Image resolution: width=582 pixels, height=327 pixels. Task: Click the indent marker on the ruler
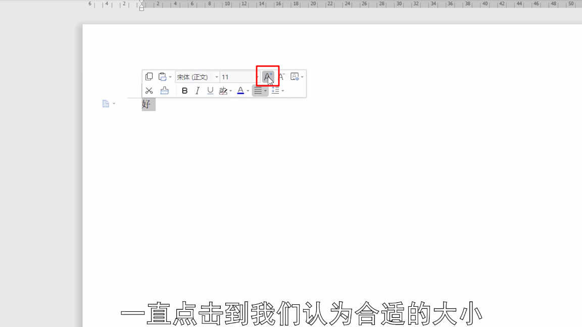point(141,6)
